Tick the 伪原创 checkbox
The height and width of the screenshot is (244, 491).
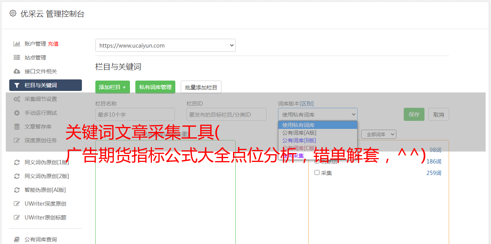[317, 162]
